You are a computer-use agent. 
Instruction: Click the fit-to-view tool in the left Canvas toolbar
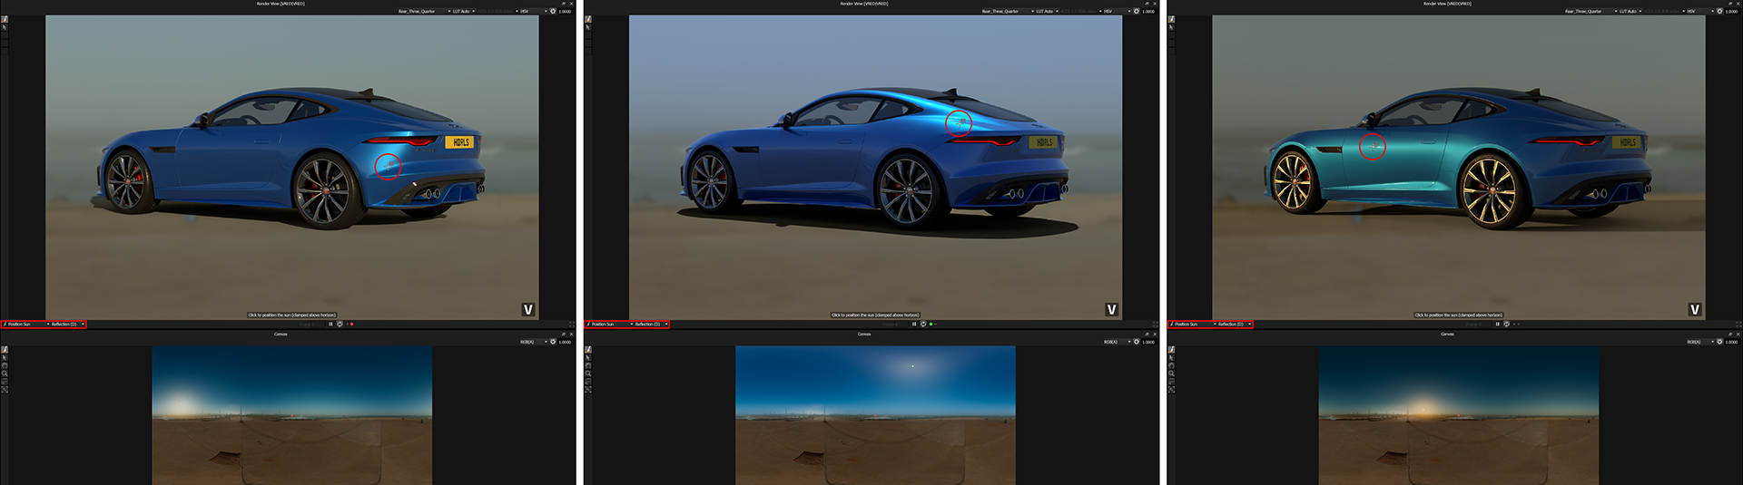tap(5, 389)
